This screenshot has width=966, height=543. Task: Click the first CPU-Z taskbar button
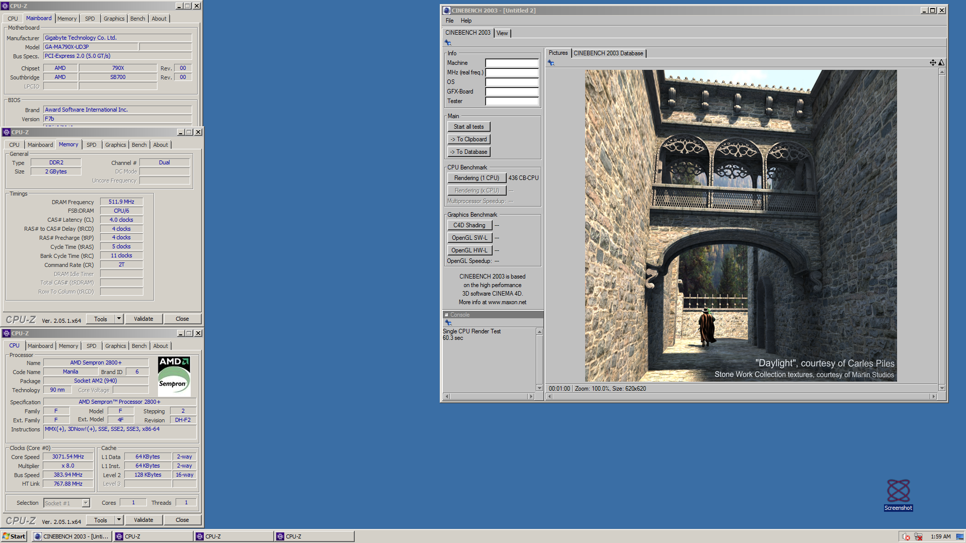click(153, 536)
